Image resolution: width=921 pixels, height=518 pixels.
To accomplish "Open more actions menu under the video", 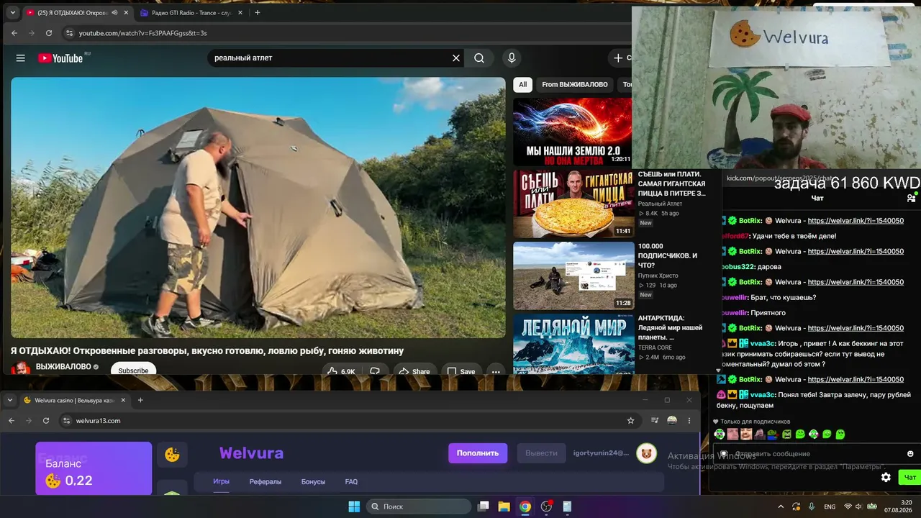I will [x=496, y=371].
